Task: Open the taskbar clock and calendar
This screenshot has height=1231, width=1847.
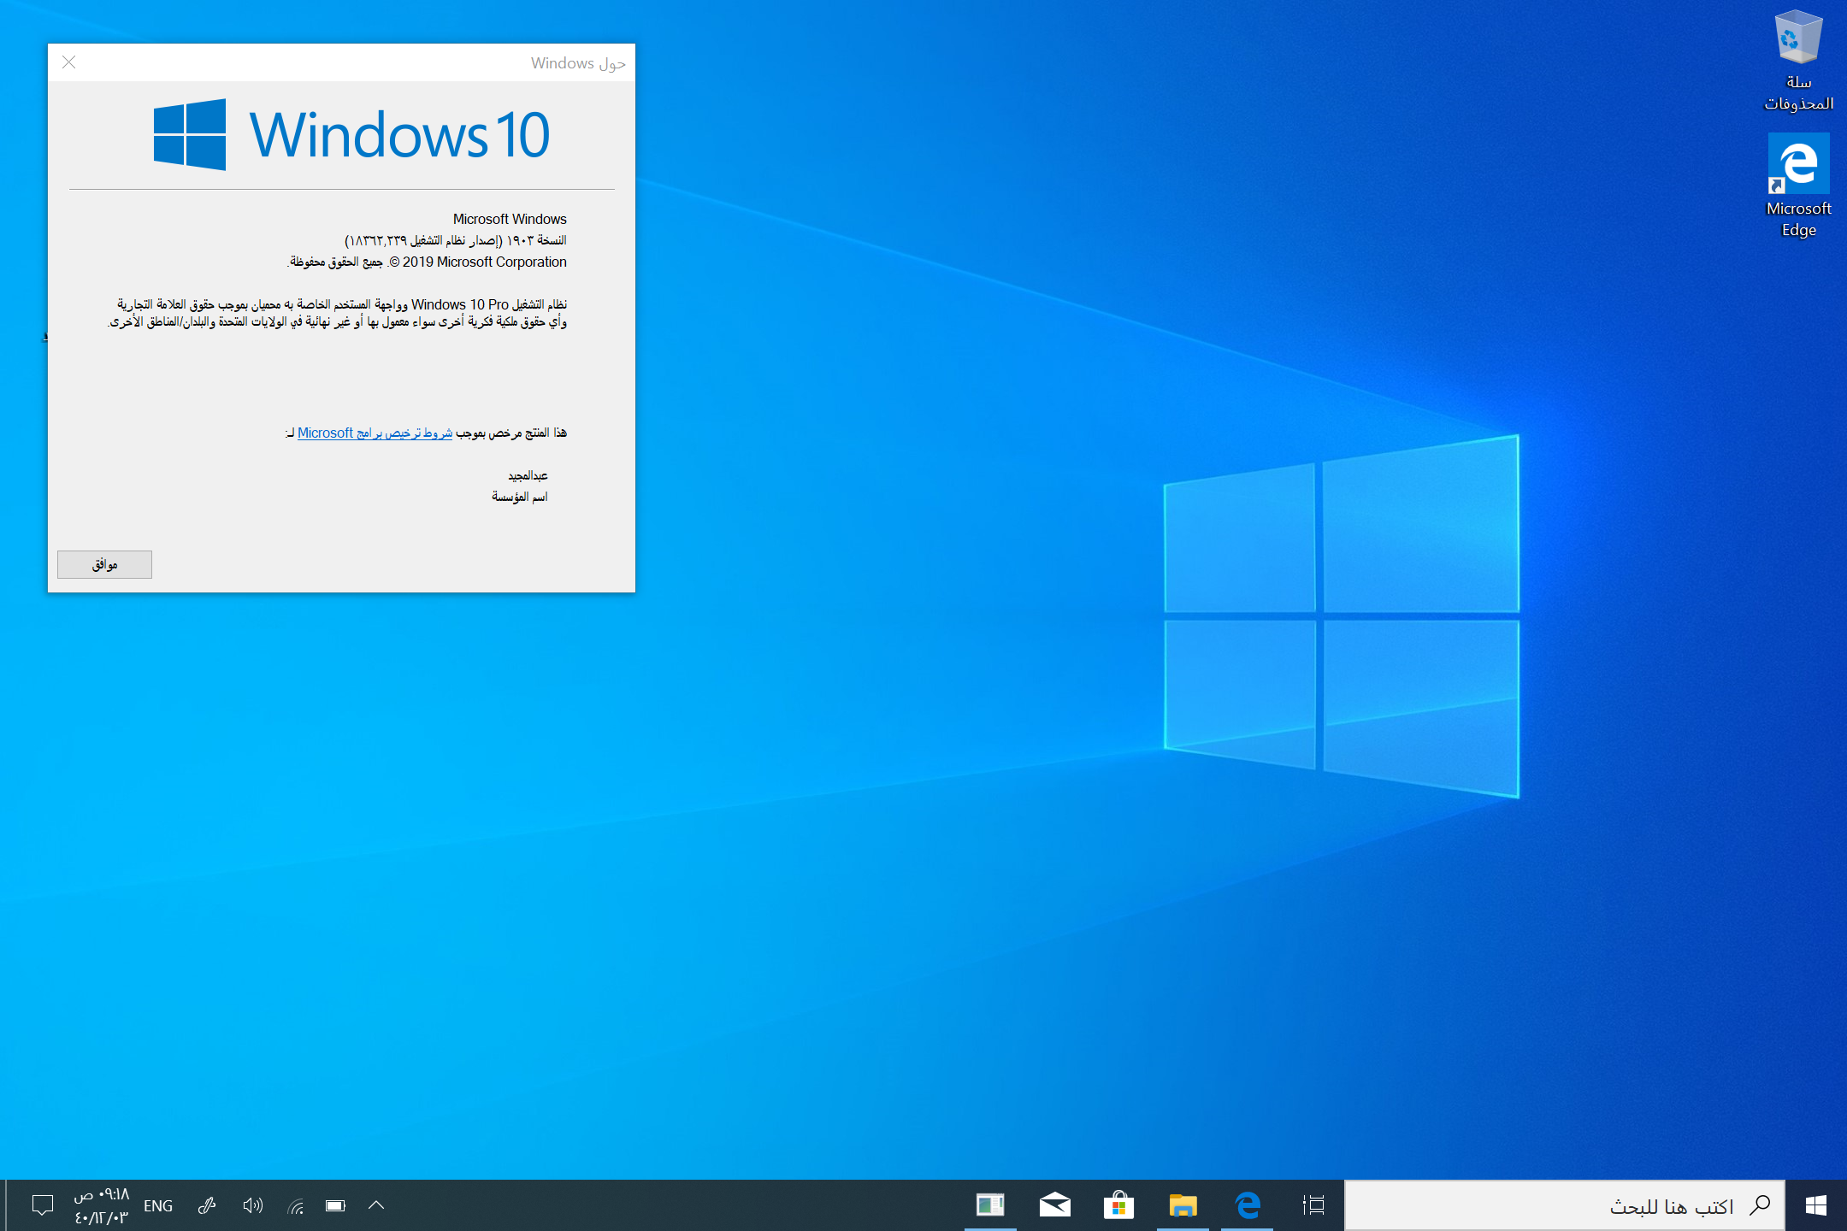Action: coord(101,1205)
